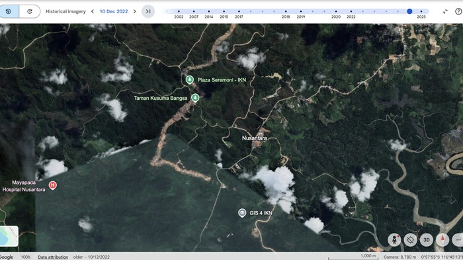
Task: Open the minimap thumbnail
Action: [9, 236]
